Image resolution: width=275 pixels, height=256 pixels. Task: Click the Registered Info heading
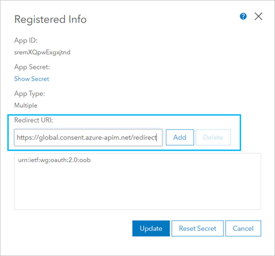(x=51, y=19)
